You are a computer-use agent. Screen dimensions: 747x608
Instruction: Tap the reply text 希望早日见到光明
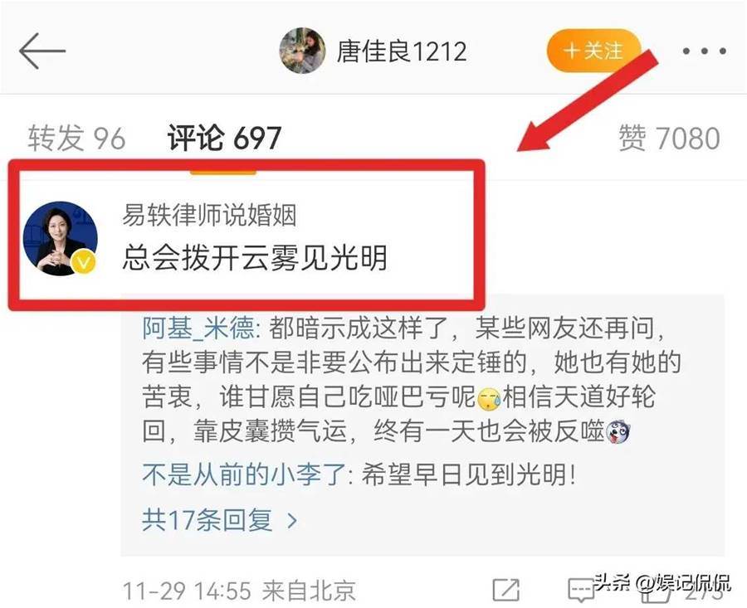469,474
